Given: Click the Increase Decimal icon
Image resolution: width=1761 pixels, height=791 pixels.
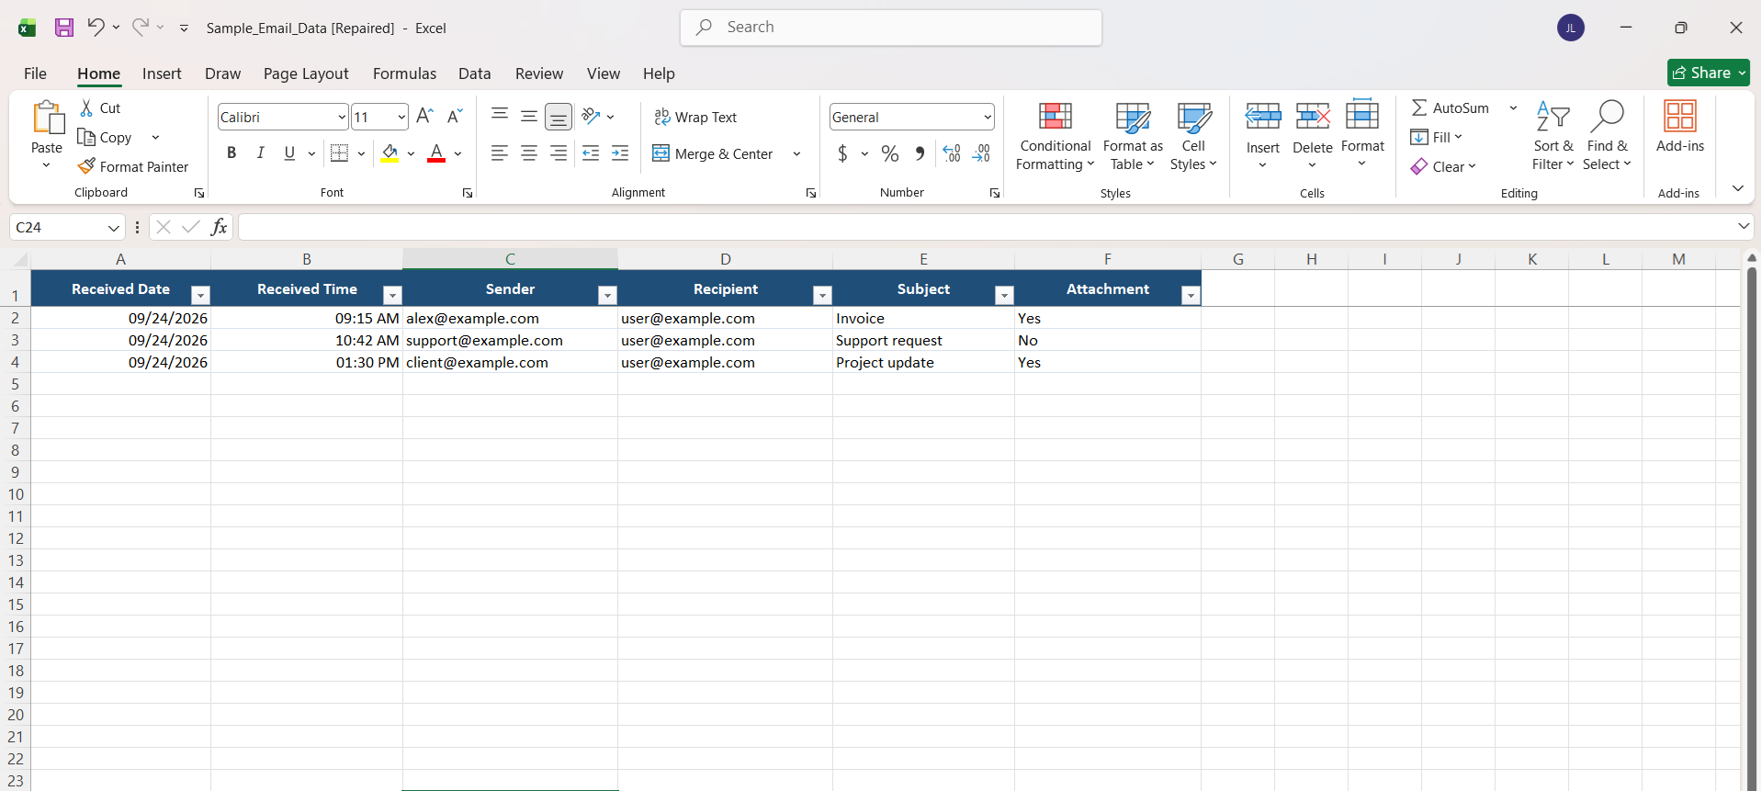Looking at the screenshot, I should point(952,153).
